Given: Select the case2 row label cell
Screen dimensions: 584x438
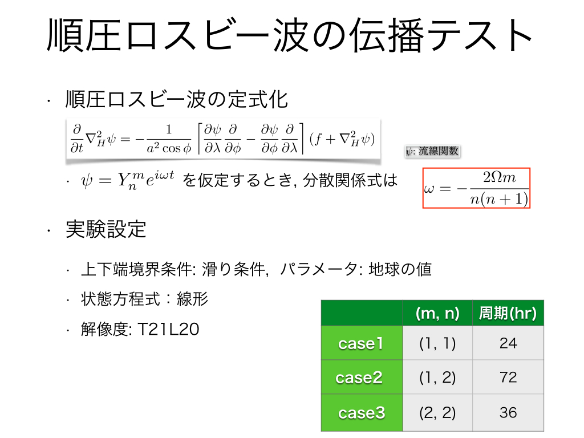Looking at the screenshot, I should pyautogui.click(x=362, y=378).
